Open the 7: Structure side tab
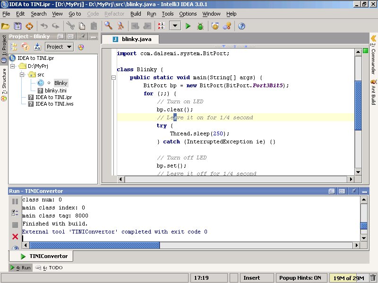Screen dimensions: 378x283 (4, 84)
